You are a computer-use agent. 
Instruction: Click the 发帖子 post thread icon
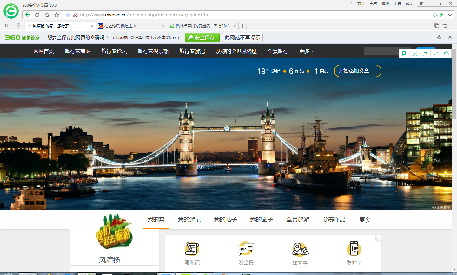[354, 249]
